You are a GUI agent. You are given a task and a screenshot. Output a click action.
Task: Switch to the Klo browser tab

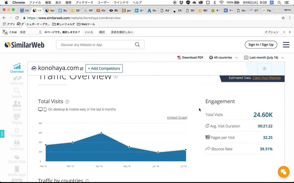coord(101,10)
